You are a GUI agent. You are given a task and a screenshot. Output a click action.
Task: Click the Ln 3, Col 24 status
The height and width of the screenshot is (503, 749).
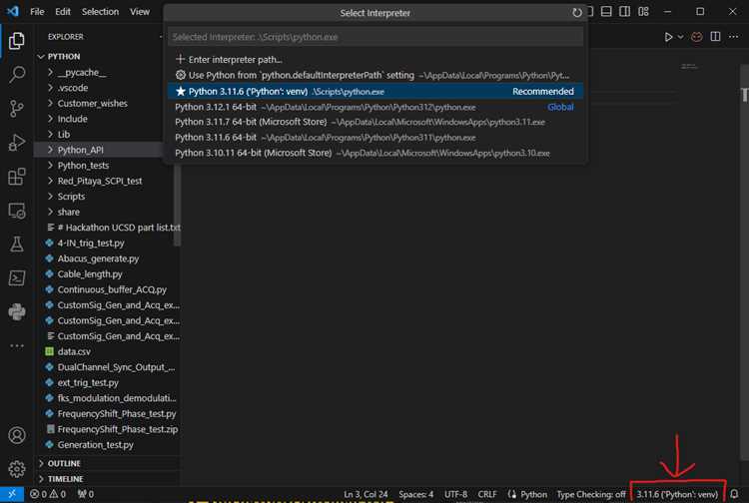coord(366,494)
